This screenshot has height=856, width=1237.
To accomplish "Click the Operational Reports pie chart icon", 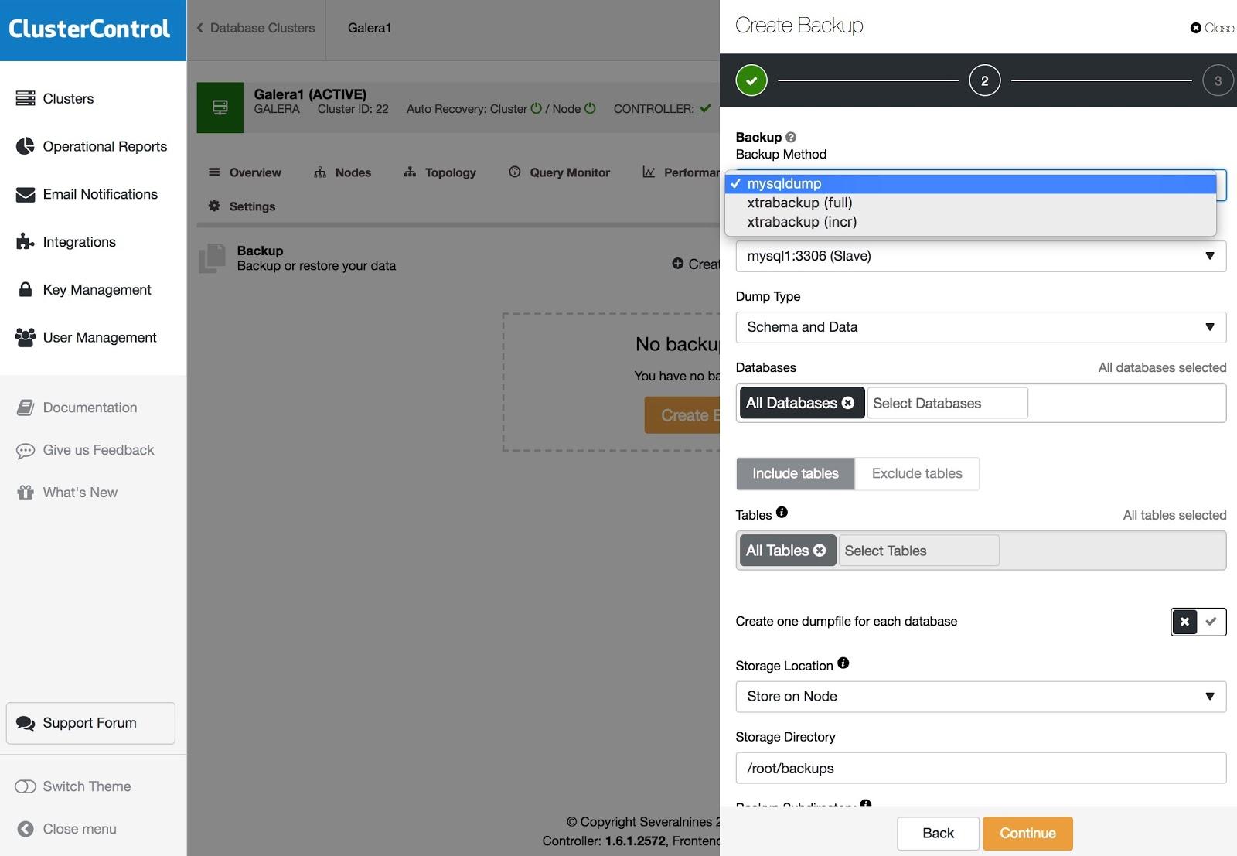I will (26, 146).
